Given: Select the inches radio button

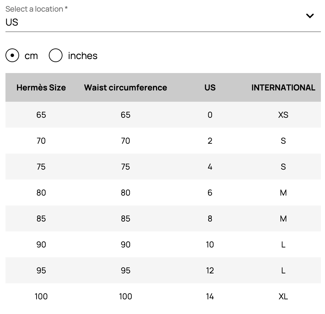Looking at the screenshot, I should tap(56, 56).
